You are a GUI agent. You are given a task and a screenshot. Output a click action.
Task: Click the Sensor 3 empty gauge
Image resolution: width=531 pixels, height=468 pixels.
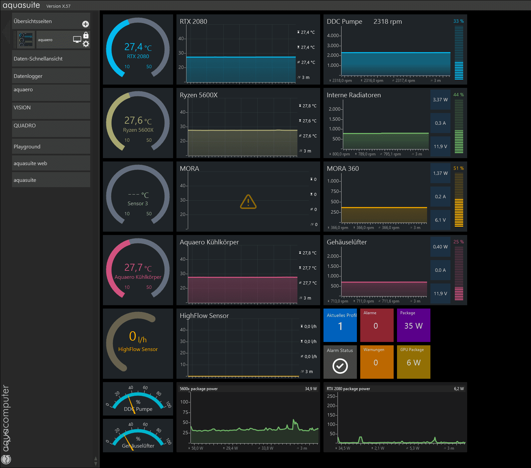(x=138, y=197)
